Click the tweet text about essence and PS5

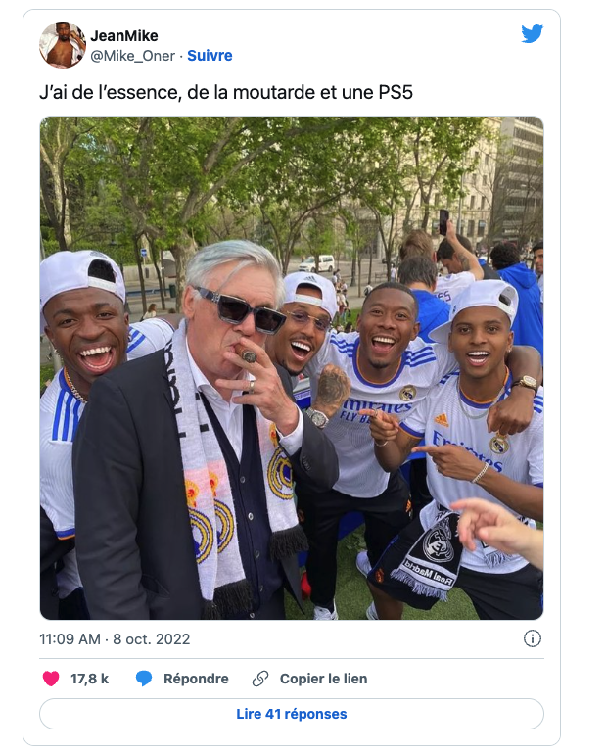coord(226,92)
